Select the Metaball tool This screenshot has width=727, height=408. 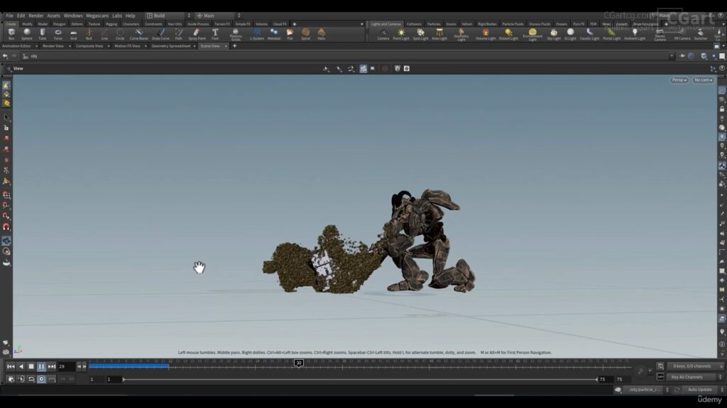click(x=274, y=34)
